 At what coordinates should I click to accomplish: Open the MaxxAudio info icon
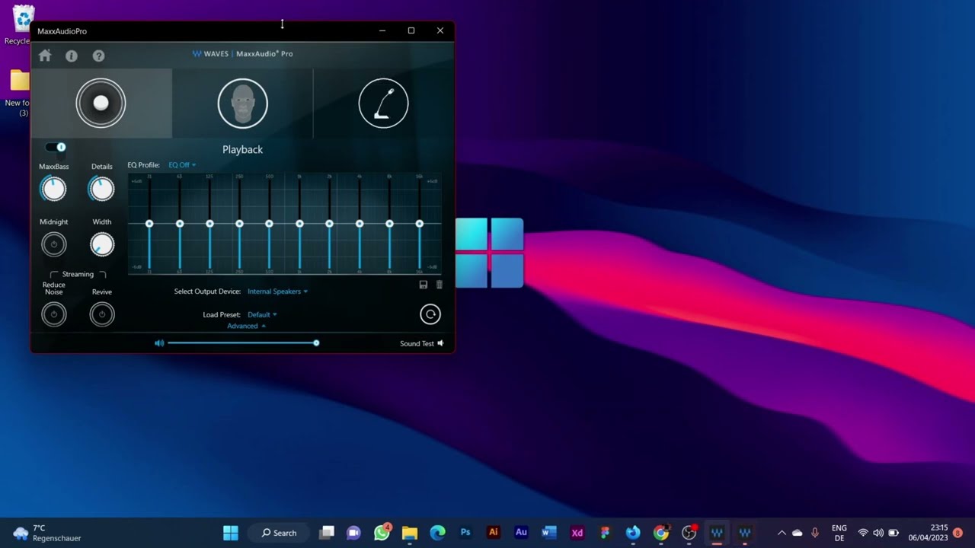pos(72,56)
